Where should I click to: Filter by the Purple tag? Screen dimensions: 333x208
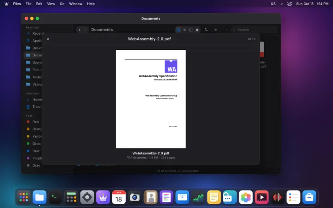(x=34, y=158)
